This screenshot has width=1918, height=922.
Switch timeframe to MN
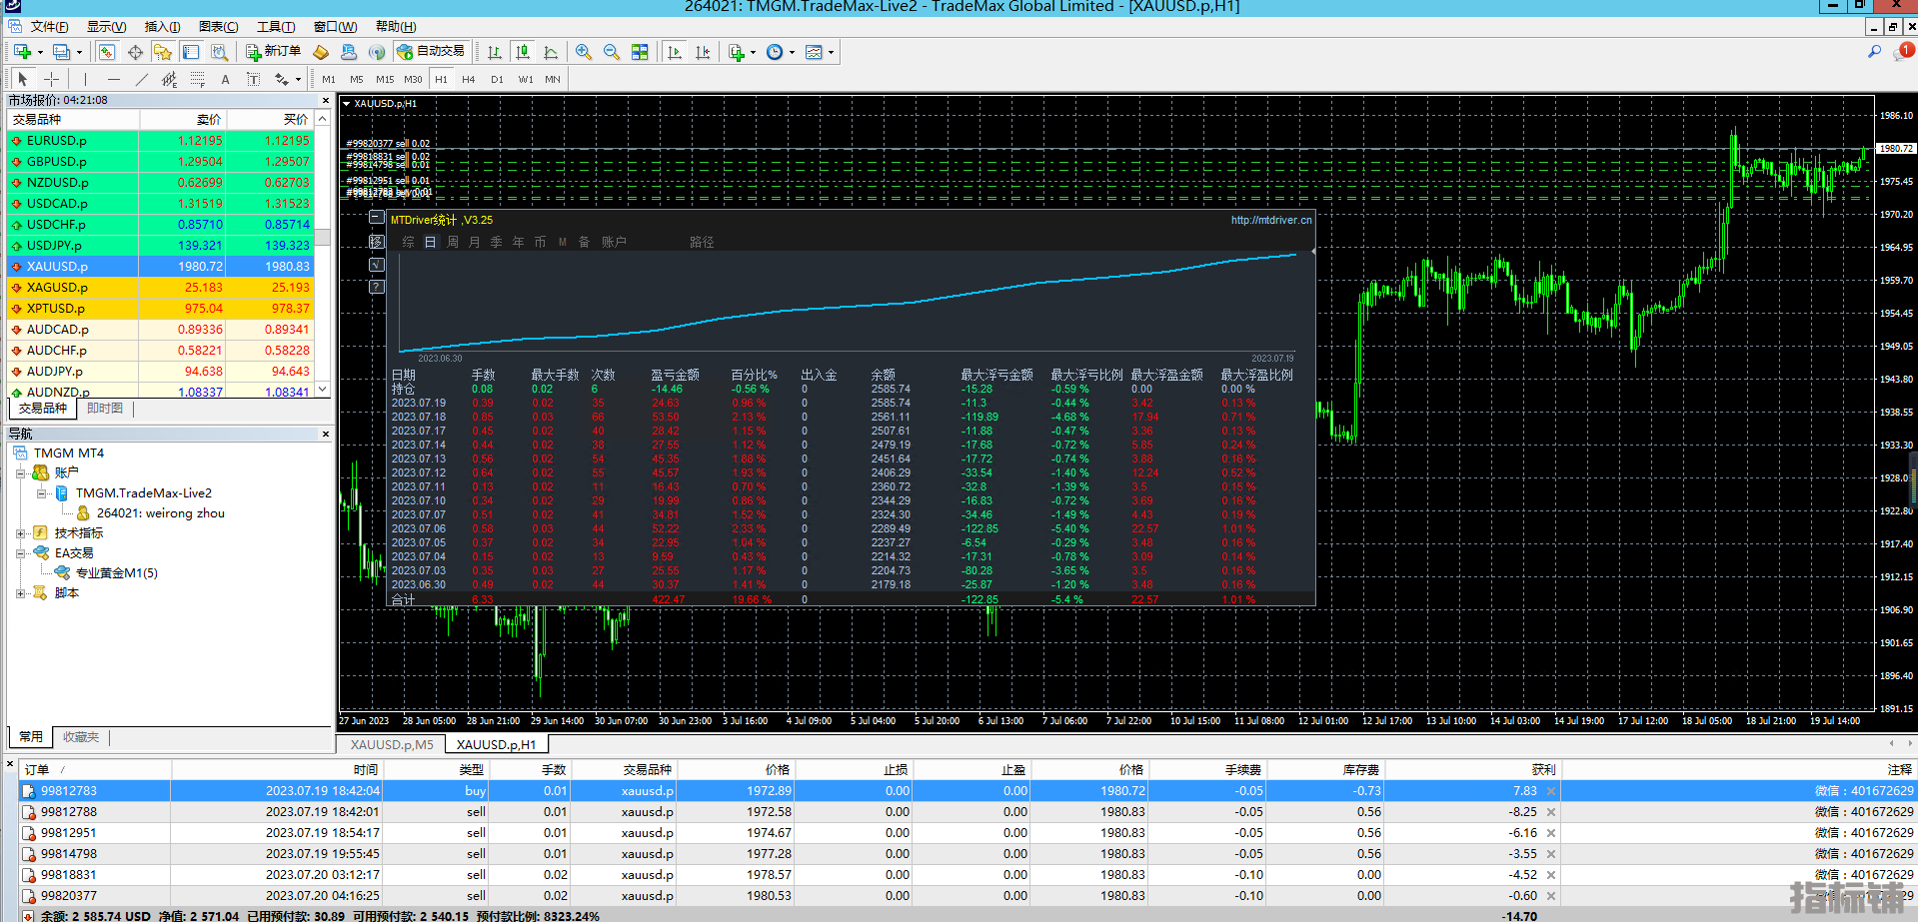(553, 79)
